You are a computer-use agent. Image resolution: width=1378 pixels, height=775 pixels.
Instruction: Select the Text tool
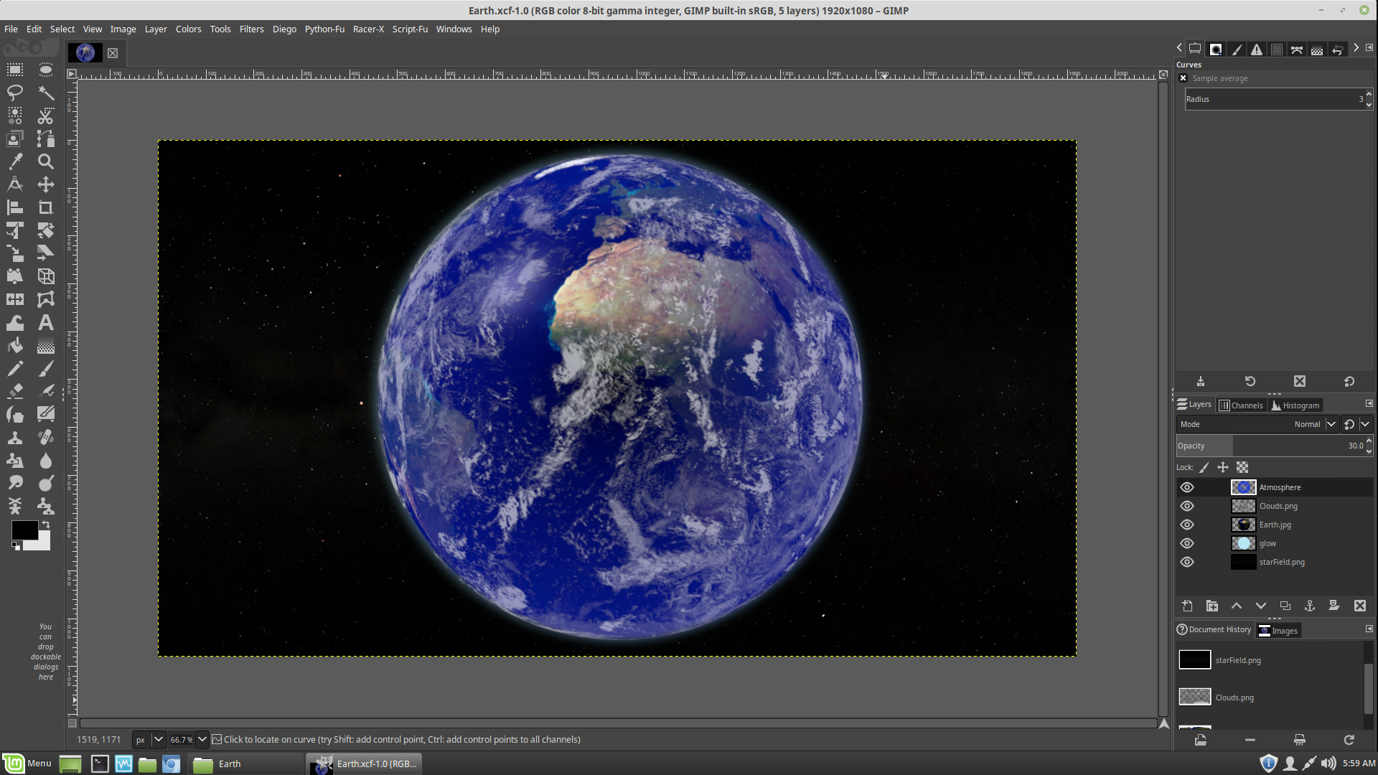point(46,323)
